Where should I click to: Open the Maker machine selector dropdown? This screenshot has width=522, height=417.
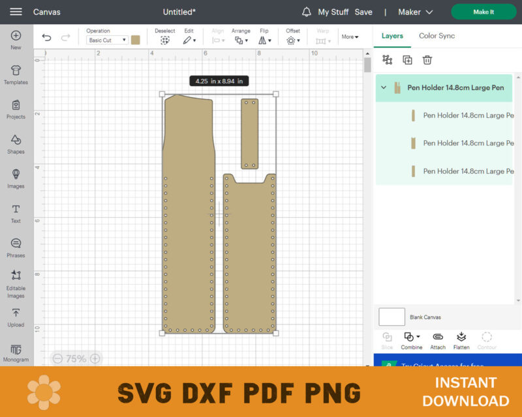(416, 12)
